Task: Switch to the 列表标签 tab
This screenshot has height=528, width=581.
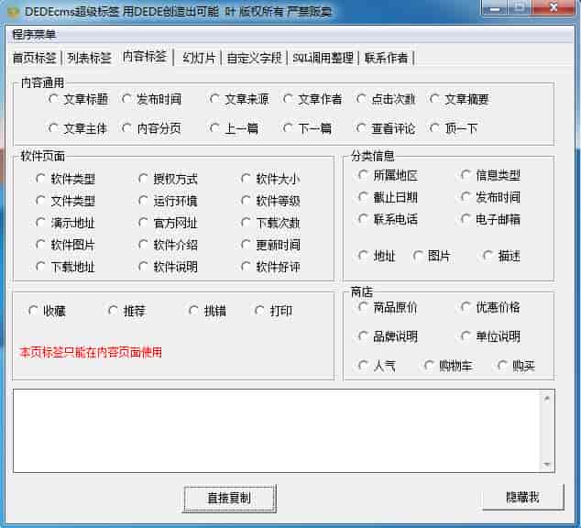Action: tap(89, 58)
